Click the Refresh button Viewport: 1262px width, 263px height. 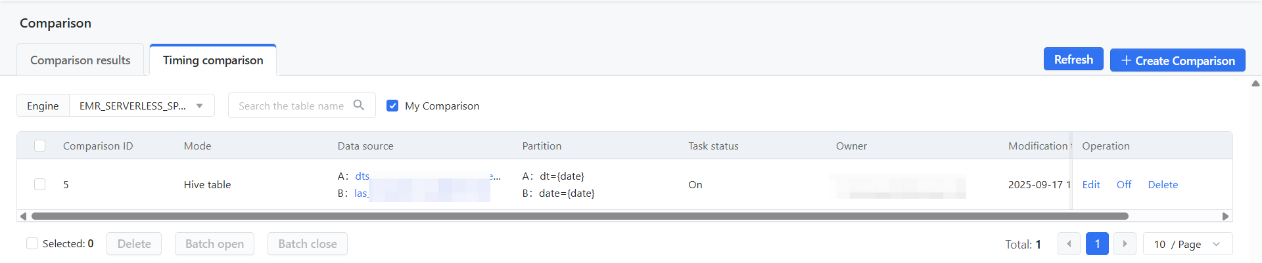coord(1073,60)
